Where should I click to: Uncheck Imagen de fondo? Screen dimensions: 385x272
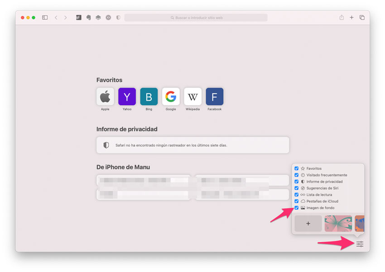(x=297, y=208)
